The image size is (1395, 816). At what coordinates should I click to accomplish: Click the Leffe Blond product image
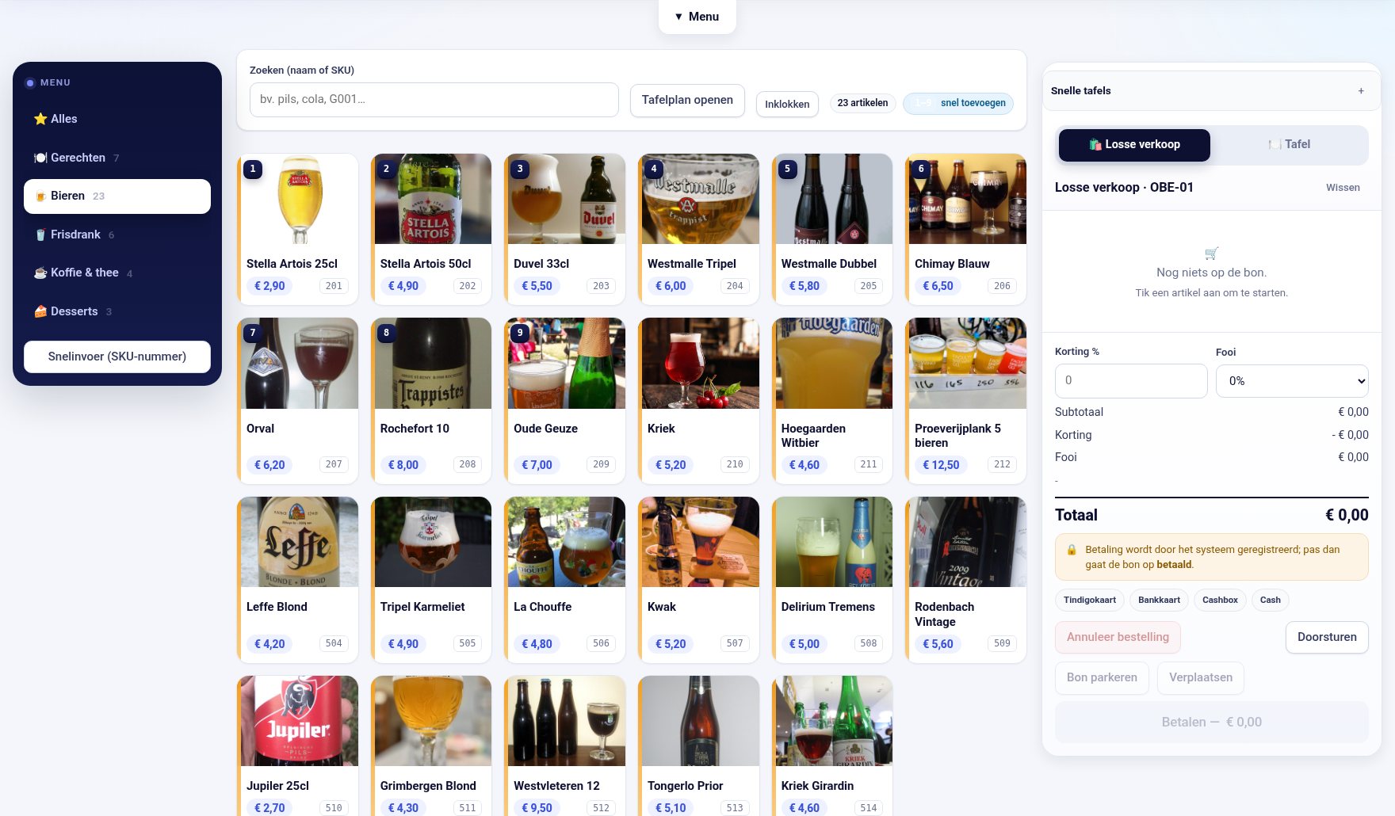[x=299, y=542]
